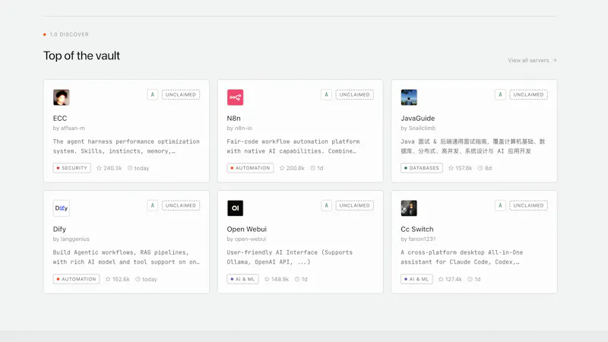Click the A grade badge on Dify card
This screenshot has width=608, height=342.
click(153, 205)
